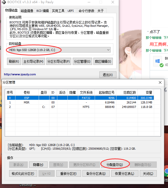Image resolution: width=168 pixels, height=188 pixels.
Task: Click the 隐藏(H) operation button
Action: pyautogui.click(x=38, y=165)
